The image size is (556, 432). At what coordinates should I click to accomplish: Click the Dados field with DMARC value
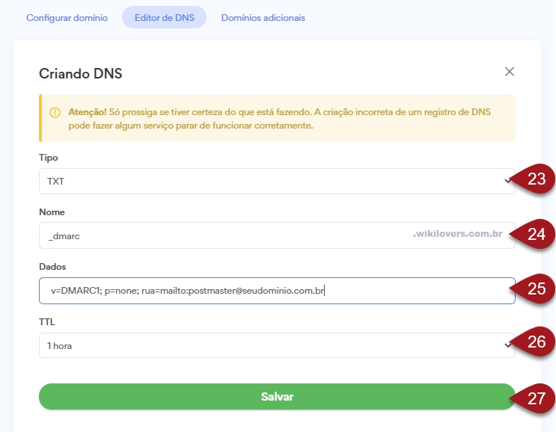(277, 291)
